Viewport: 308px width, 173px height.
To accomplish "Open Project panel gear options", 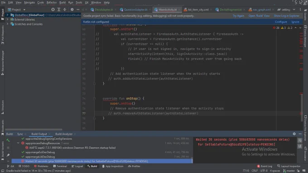I will pyautogui.click(x=72, y=10).
